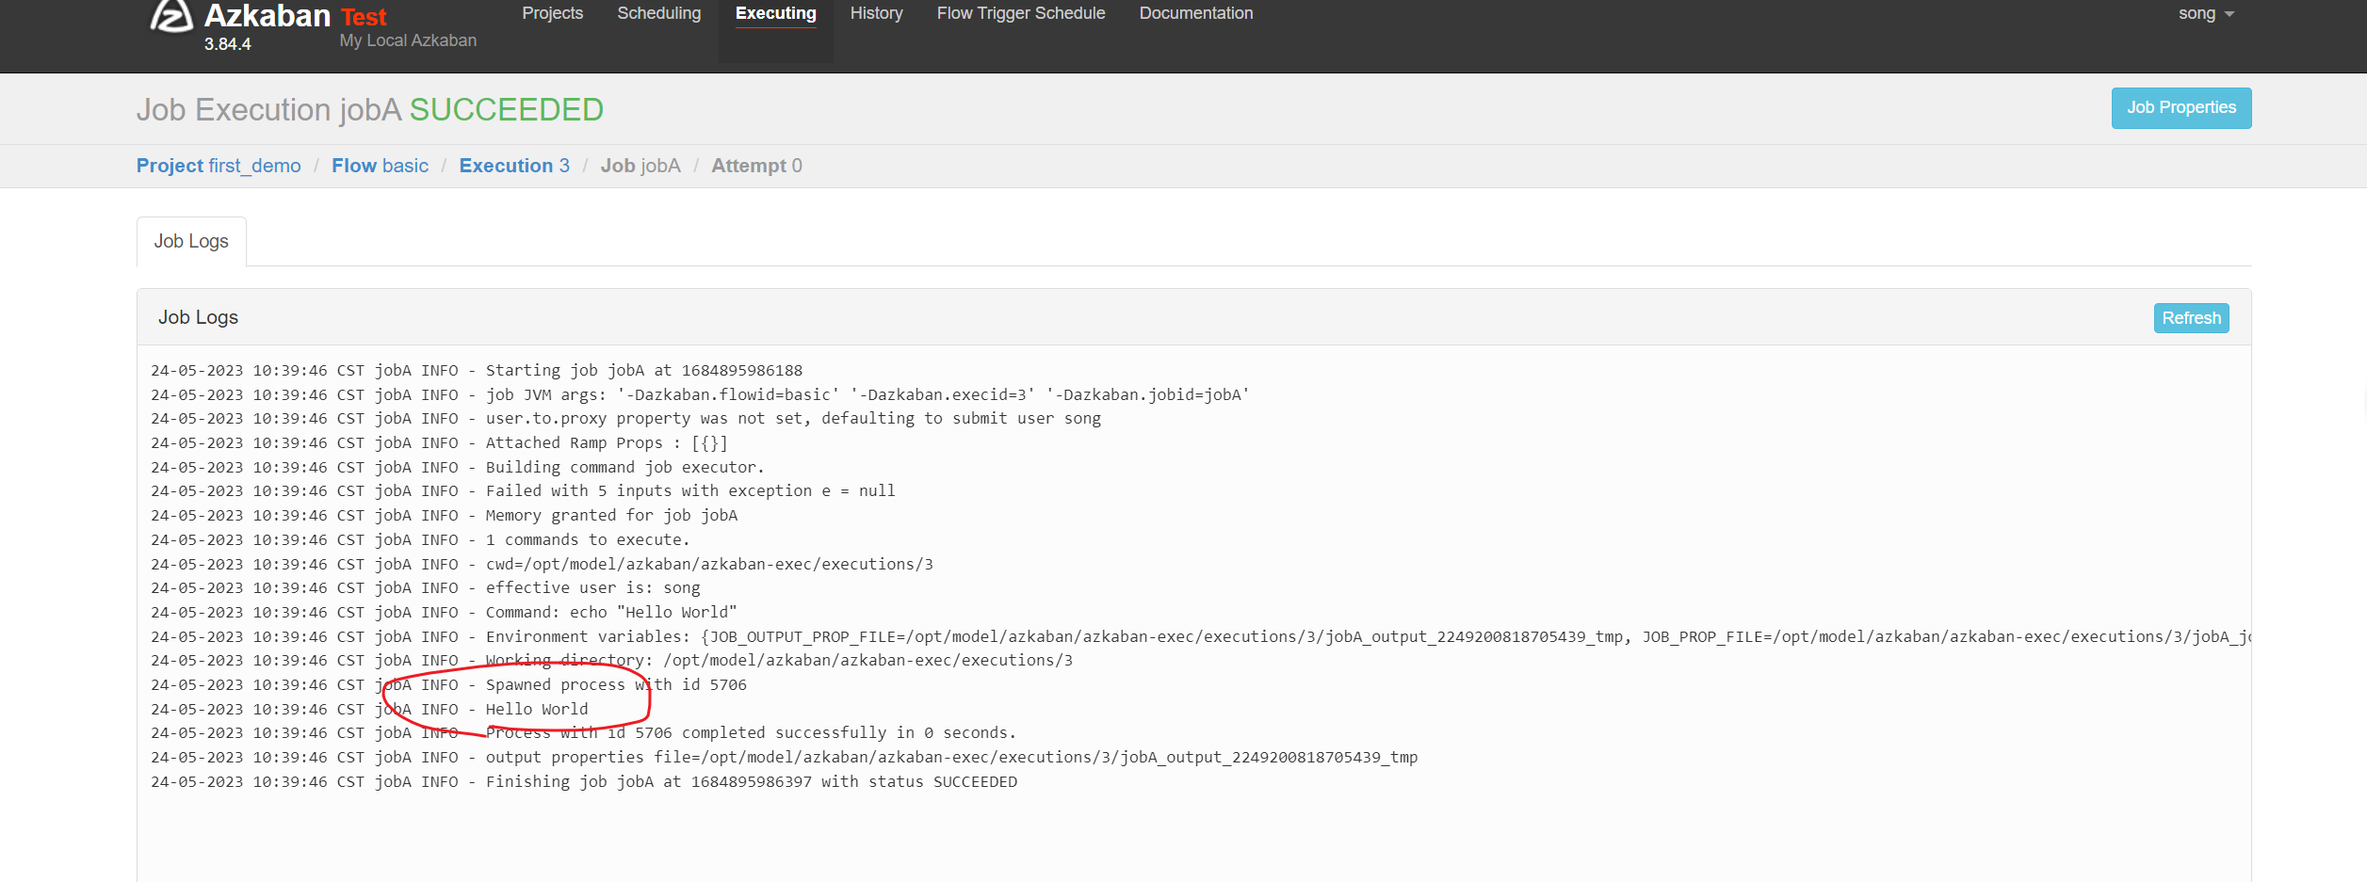Image resolution: width=2367 pixels, height=882 pixels.
Task: Click the 'Attached Ramp Props' log line
Action: point(439,443)
